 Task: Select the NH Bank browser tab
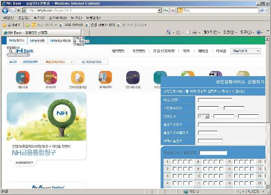pos(42,33)
